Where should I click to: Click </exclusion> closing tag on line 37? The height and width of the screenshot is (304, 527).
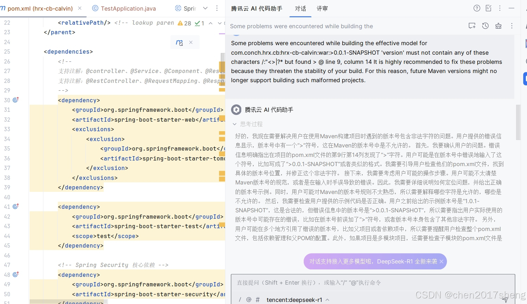pos(107,168)
